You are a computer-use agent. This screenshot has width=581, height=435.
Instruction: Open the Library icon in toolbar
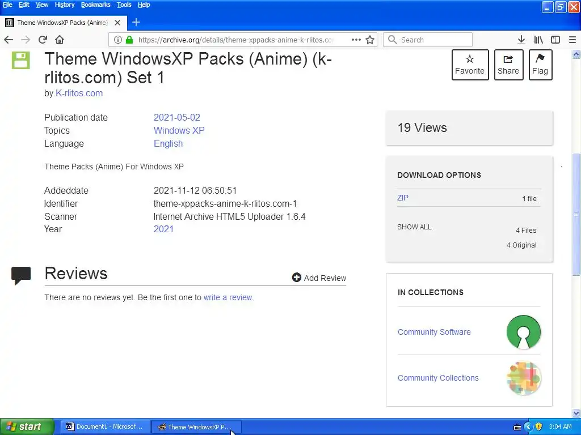pyautogui.click(x=538, y=40)
